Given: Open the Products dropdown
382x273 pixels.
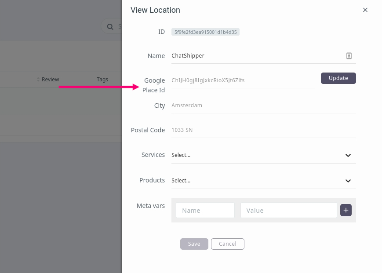Looking at the screenshot, I should coord(264,181).
